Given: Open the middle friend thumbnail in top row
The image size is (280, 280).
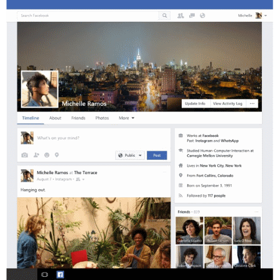Looking at the screenshot, I should 218,230.
